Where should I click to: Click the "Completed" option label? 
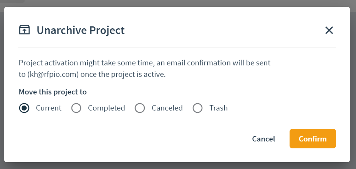(106, 108)
